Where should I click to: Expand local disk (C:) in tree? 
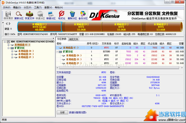[x=9, y=45]
